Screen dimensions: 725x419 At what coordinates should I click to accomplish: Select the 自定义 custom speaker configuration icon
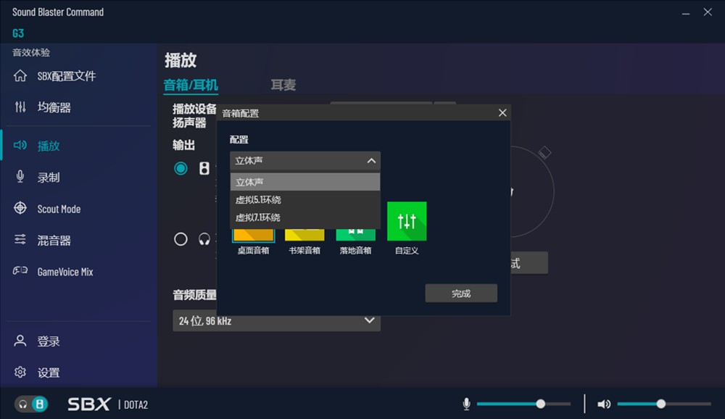pos(407,220)
